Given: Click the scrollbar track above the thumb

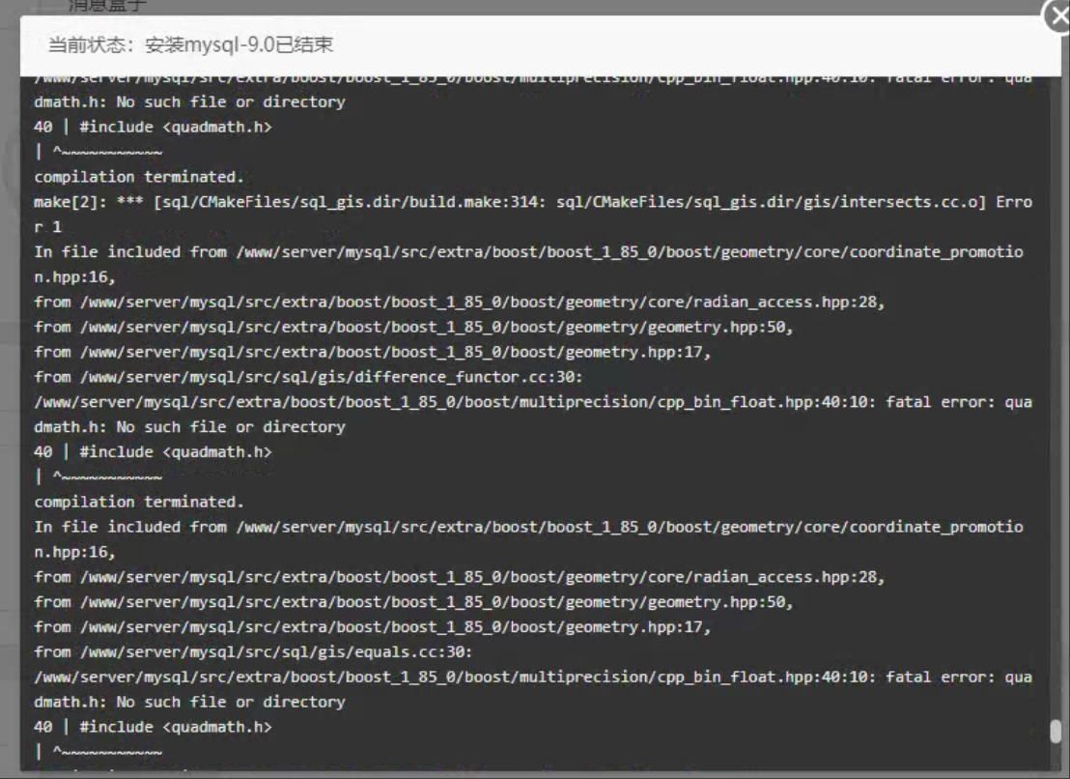Looking at the screenshot, I should pos(1056,387).
